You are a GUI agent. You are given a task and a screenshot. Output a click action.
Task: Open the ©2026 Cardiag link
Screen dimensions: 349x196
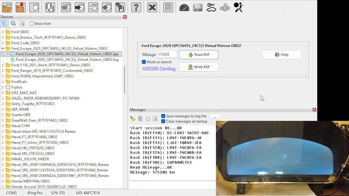(159, 69)
